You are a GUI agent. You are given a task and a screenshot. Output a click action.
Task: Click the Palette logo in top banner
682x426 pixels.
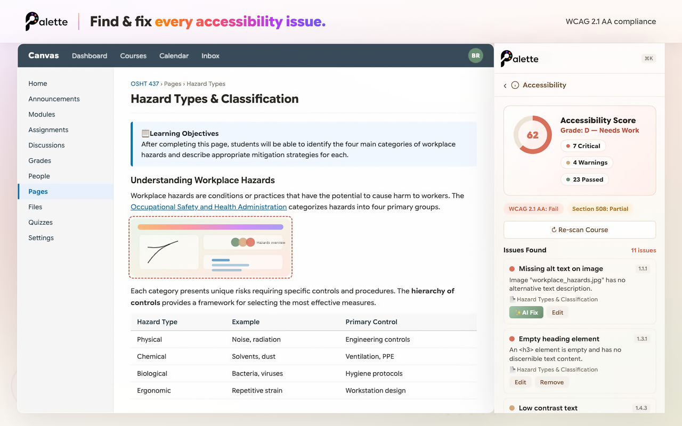46,21
